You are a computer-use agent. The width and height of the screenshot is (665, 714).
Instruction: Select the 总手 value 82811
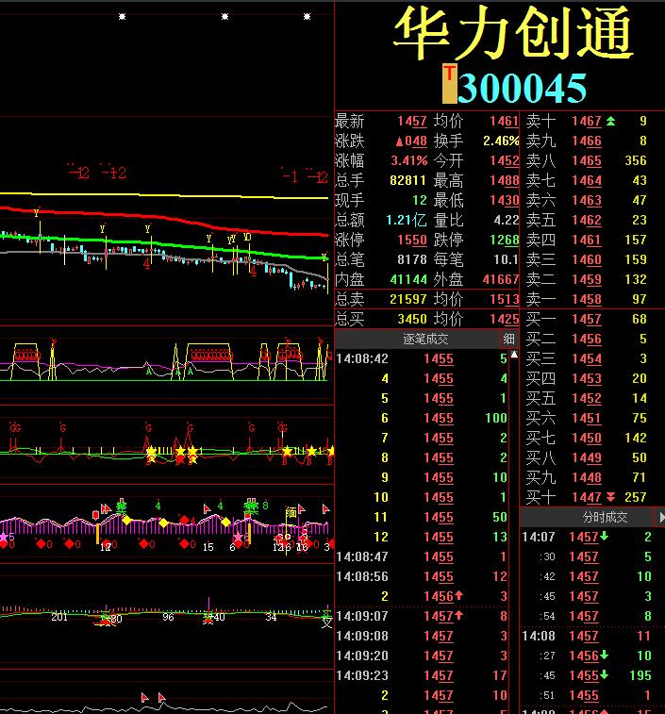point(407,180)
